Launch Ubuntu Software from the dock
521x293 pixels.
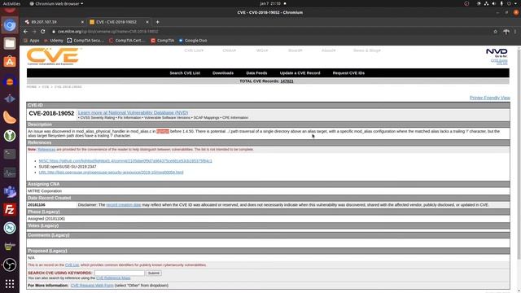click(x=10, y=62)
